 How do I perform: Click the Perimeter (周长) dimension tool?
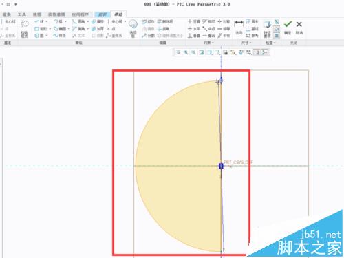[252, 21]
